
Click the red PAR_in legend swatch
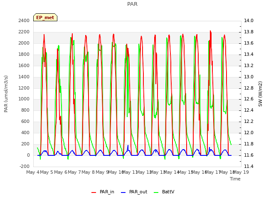click(x=94, y=192)
